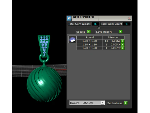Open the Diamond (3.52 spg) material dropdown

click(87, 103)
